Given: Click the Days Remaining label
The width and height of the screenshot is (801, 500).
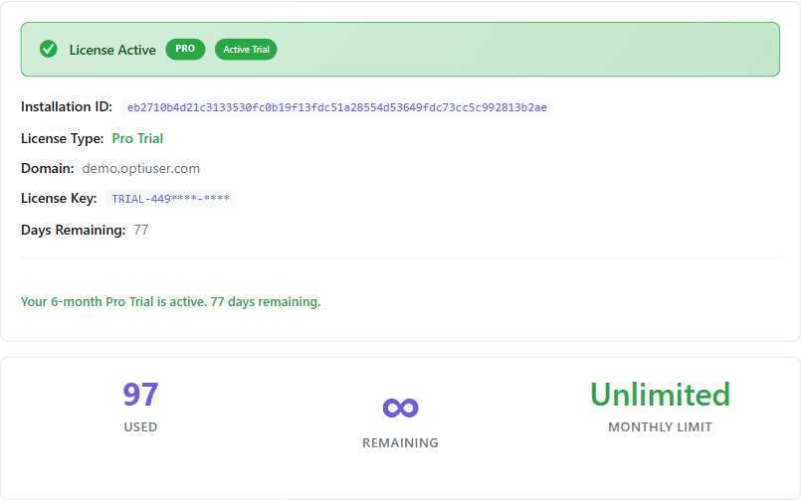Looking at the screenshot, I should (73, 230).
